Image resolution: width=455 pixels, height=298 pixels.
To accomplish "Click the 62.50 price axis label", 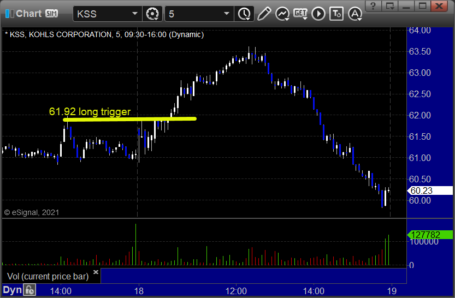I will tap(419, 94).
